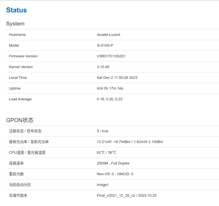Select kernel value 3.10.49
Screen dimensions: 219x206
103,67
